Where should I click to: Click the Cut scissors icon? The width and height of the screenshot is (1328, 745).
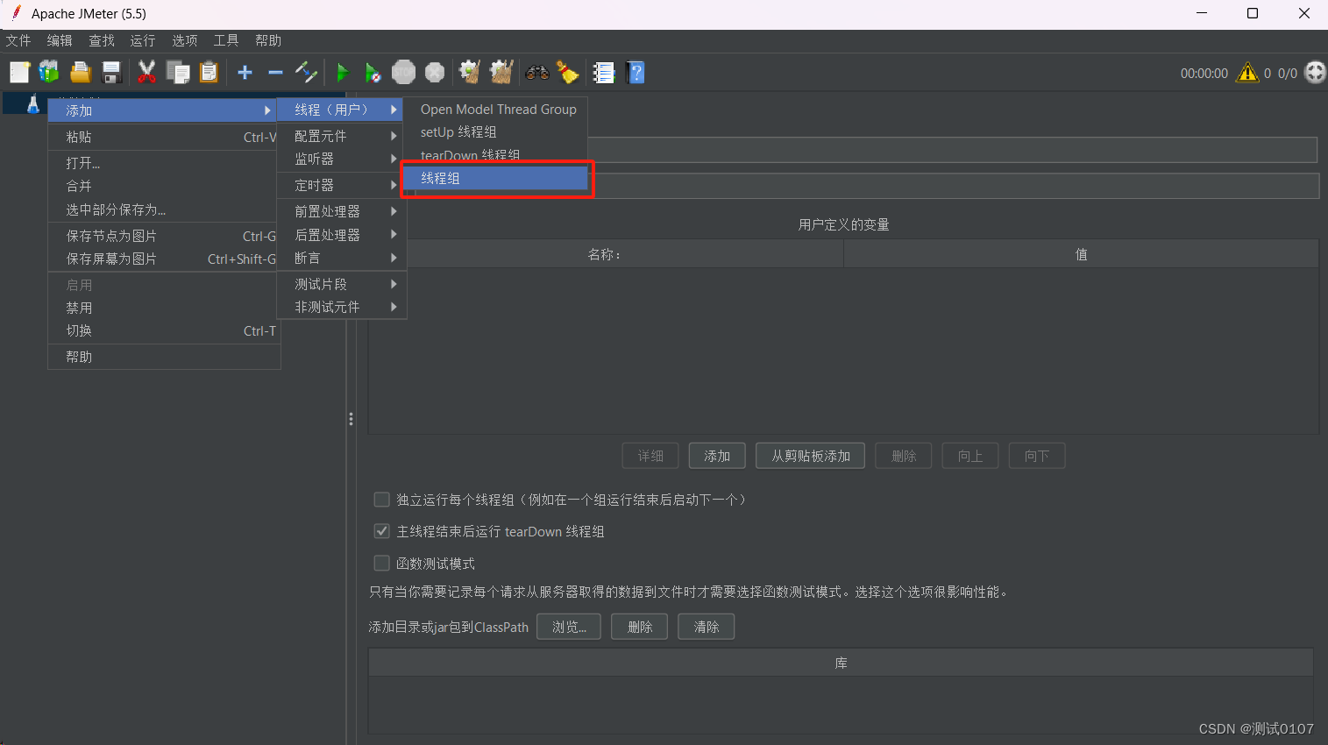pos(146,73)
